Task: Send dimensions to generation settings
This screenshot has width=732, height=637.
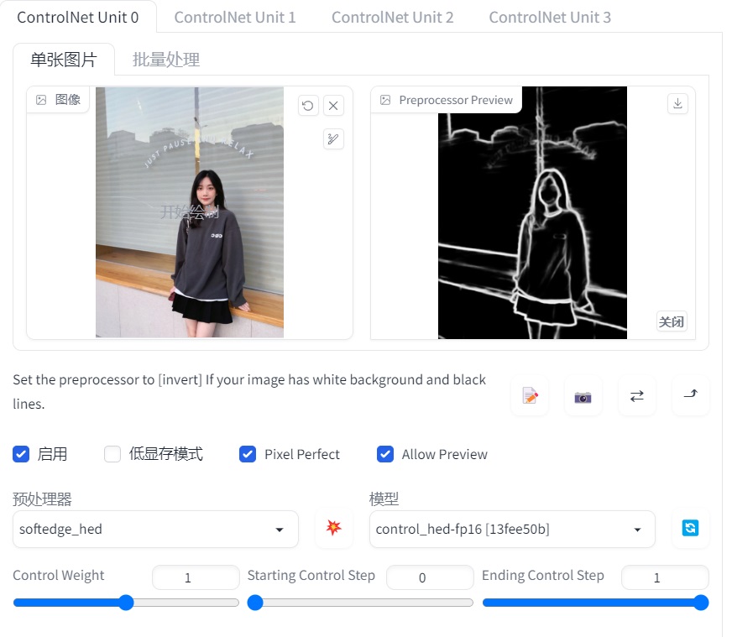Action: [x=690, y=395]
